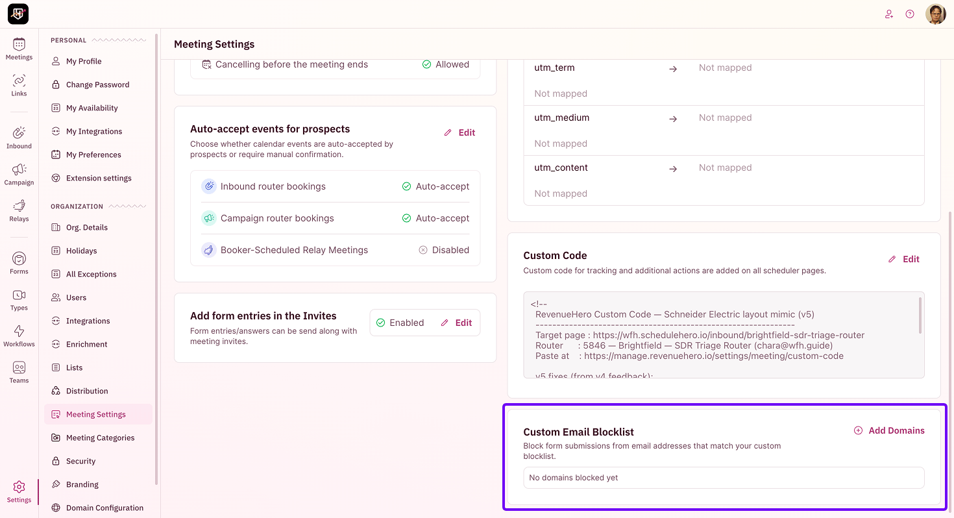Open Users management page
The image size is (954, 518).
coord(98,297)
